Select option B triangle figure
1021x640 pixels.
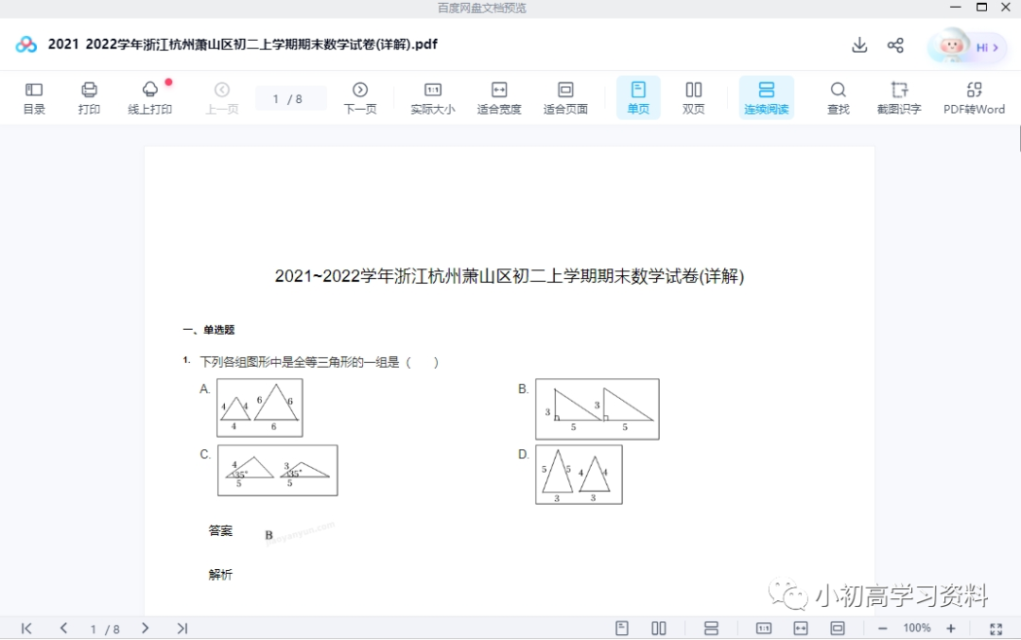tap(597, 409)
